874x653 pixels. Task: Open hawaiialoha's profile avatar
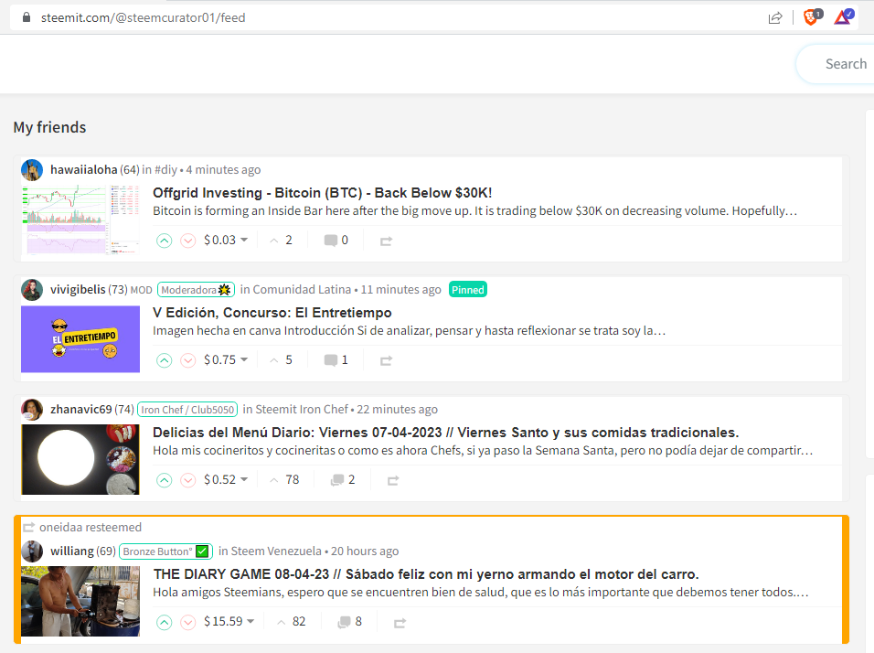click(x=32, y=169)
